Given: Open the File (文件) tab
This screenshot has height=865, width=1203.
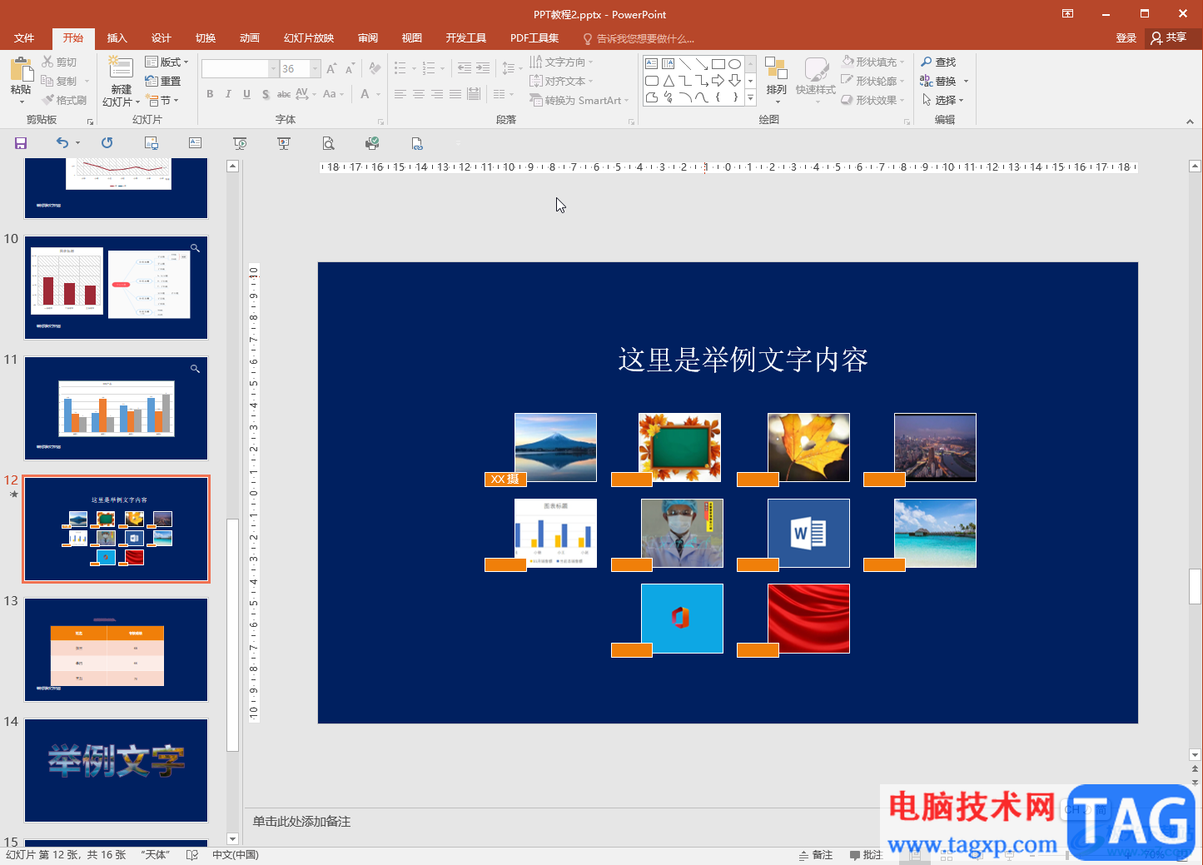Looking at the screenshot, I should tap(24, 38).
